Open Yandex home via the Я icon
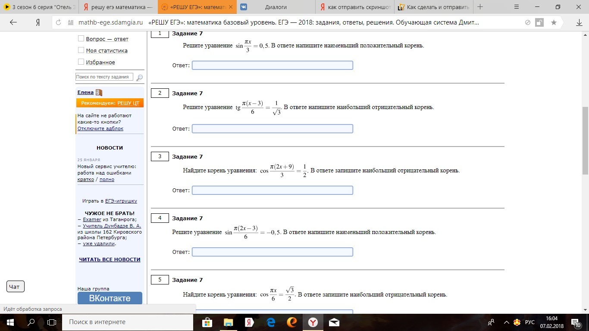 38,22
